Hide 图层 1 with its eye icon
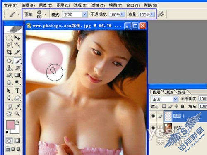This screenshot has height=155, width=207. coord(153,116)
